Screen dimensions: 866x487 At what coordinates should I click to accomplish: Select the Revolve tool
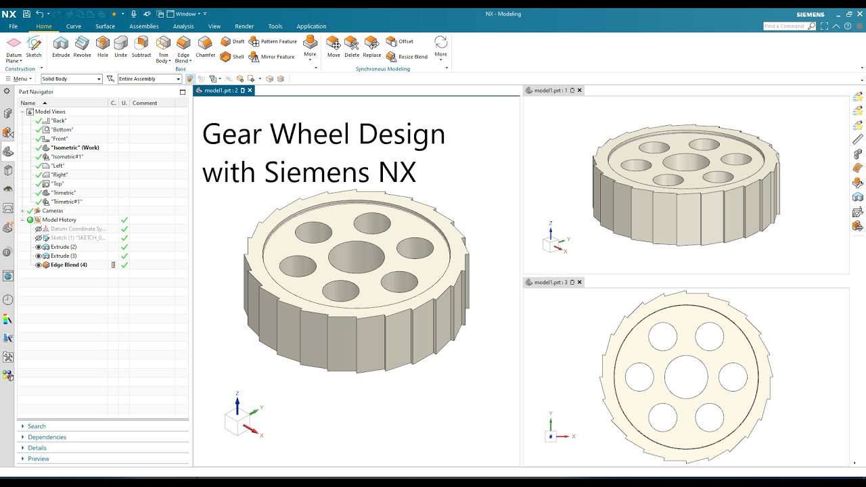(82, 47)
